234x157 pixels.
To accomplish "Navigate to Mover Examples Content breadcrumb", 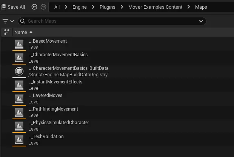I will [x=155, y=7].
